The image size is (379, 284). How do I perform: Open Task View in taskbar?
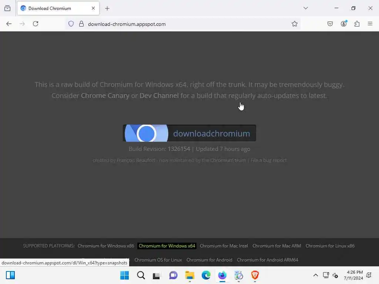click(157, 275)
